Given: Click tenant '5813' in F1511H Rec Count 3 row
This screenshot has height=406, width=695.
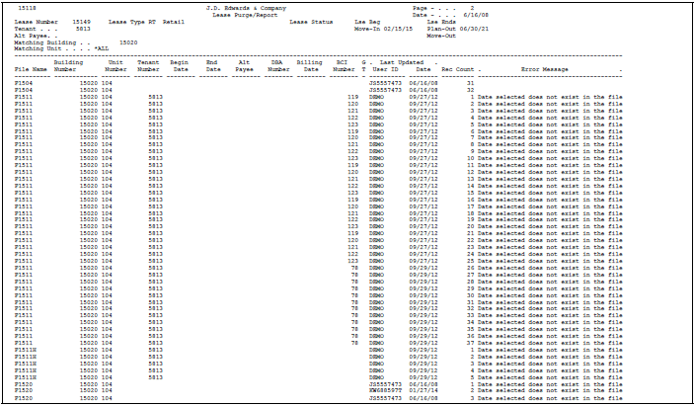Looking at the screenshot, I should coord(156,364).
